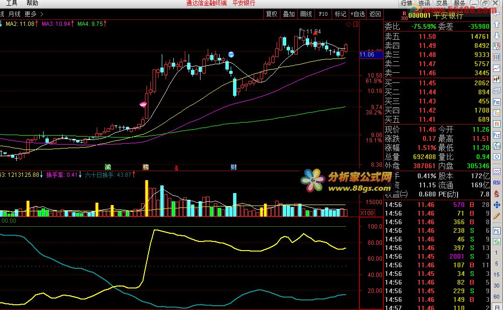Expand the 更多 periods dropdown

coord(34,14)
